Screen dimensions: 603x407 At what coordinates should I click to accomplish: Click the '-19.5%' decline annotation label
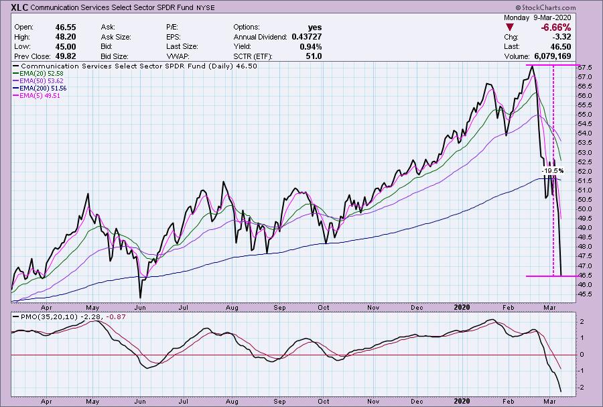click(552, 170)
